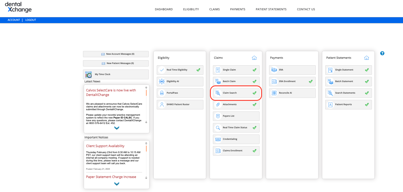The height and width of the screenshot is (192, 403).
Task: Expand Latest News with the blue chevron
Action: (117, 128)
